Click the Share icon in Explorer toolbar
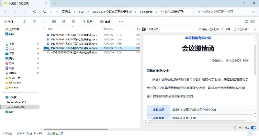This screenshot has width=259, height=136. [x=63, y=21]
